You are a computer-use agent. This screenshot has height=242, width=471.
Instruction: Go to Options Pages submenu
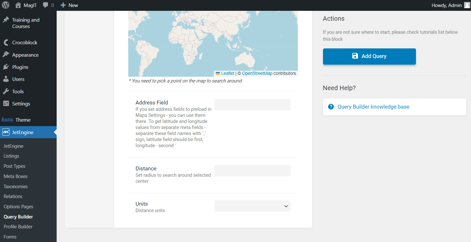click(18, 206)
